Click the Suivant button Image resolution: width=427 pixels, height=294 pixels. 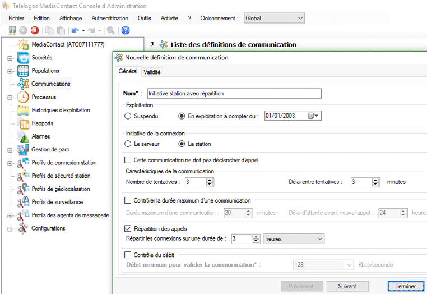pos(347,286)
